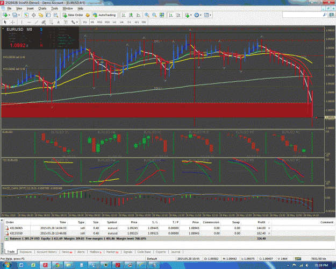Expand the Indicators dropdown arrow
336x269 pixels.
pos(191,15)
